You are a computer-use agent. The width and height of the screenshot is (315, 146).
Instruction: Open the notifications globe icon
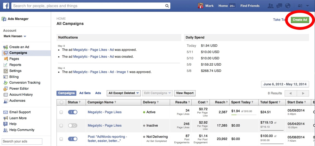[288, 6]
